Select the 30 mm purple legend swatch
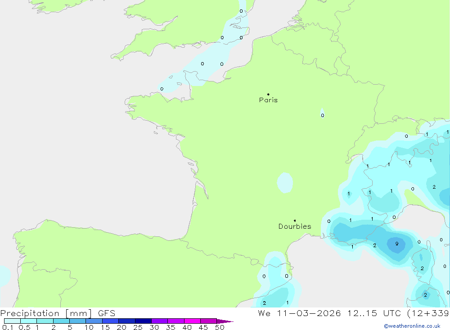Image resolution: width=450 pixels, height=330 pixels. (x=159, y=321)
